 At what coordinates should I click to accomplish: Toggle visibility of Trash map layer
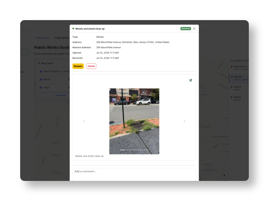[x=41, y=88]
